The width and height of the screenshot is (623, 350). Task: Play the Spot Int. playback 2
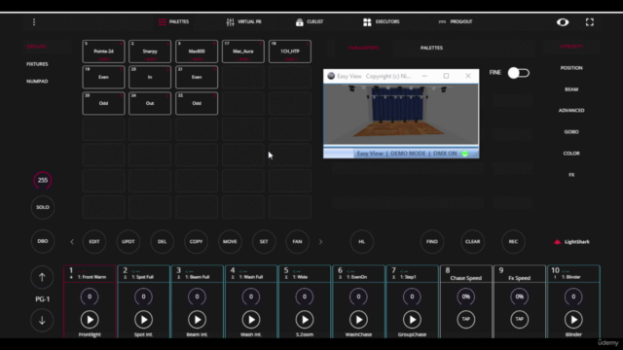[143, 320]
